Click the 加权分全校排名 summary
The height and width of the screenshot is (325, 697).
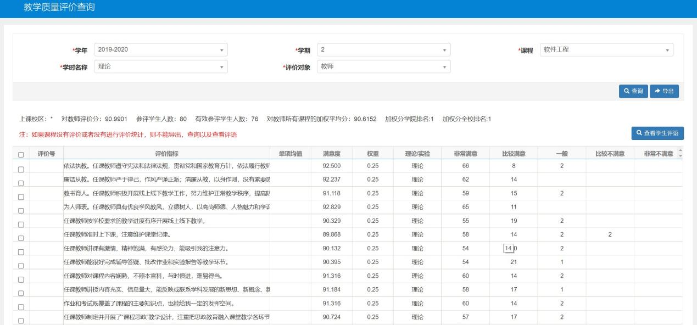[x=466, y=119]
